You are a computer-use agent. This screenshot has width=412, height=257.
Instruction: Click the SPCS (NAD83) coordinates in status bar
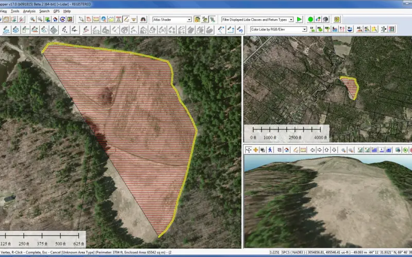[x=324, y=252]
